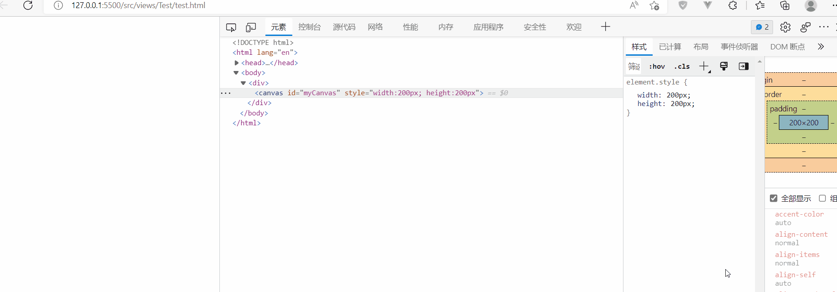Screen dimensions: 837x292
Task: Open Read Aloud icon in address bar
Action: tap(634, 5)
